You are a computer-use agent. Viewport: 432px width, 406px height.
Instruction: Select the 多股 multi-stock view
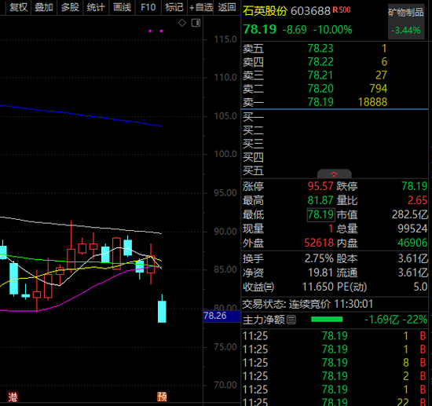pos(70,7)
